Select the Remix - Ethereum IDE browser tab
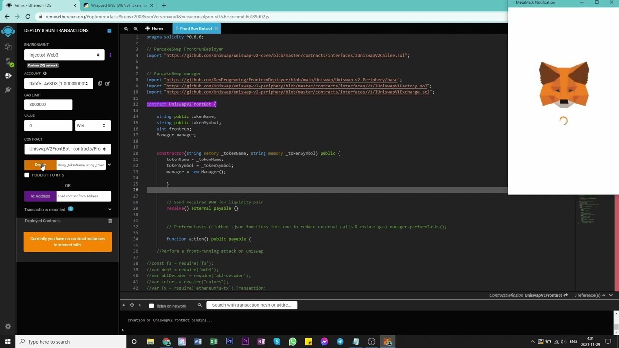This screenshot has height=348, width=619. click(x=41, y=5)
